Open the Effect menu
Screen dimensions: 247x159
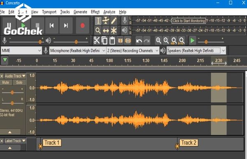tap(95, 12)
